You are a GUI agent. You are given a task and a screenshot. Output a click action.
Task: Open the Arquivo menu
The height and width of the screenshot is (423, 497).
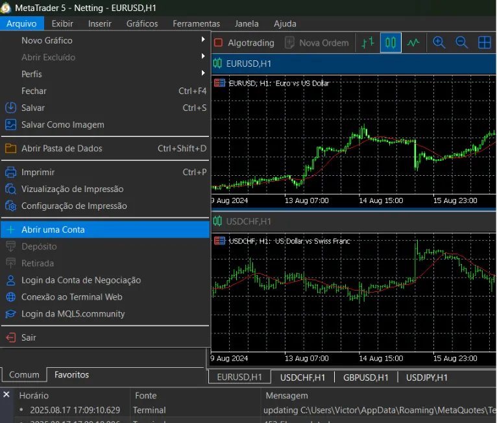tap(21, 23)
